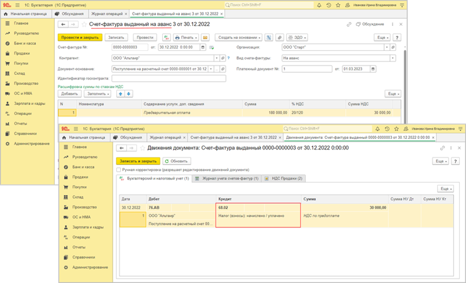
Task: Open hamburger menu in front window title bar
Action: (x=76, y=129)
